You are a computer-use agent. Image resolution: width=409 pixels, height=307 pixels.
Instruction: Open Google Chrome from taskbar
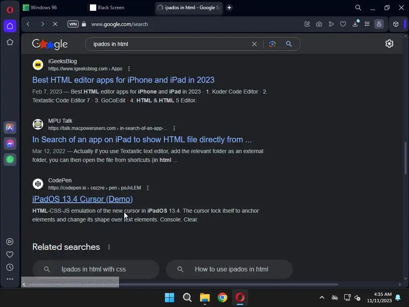click(222, 297)
